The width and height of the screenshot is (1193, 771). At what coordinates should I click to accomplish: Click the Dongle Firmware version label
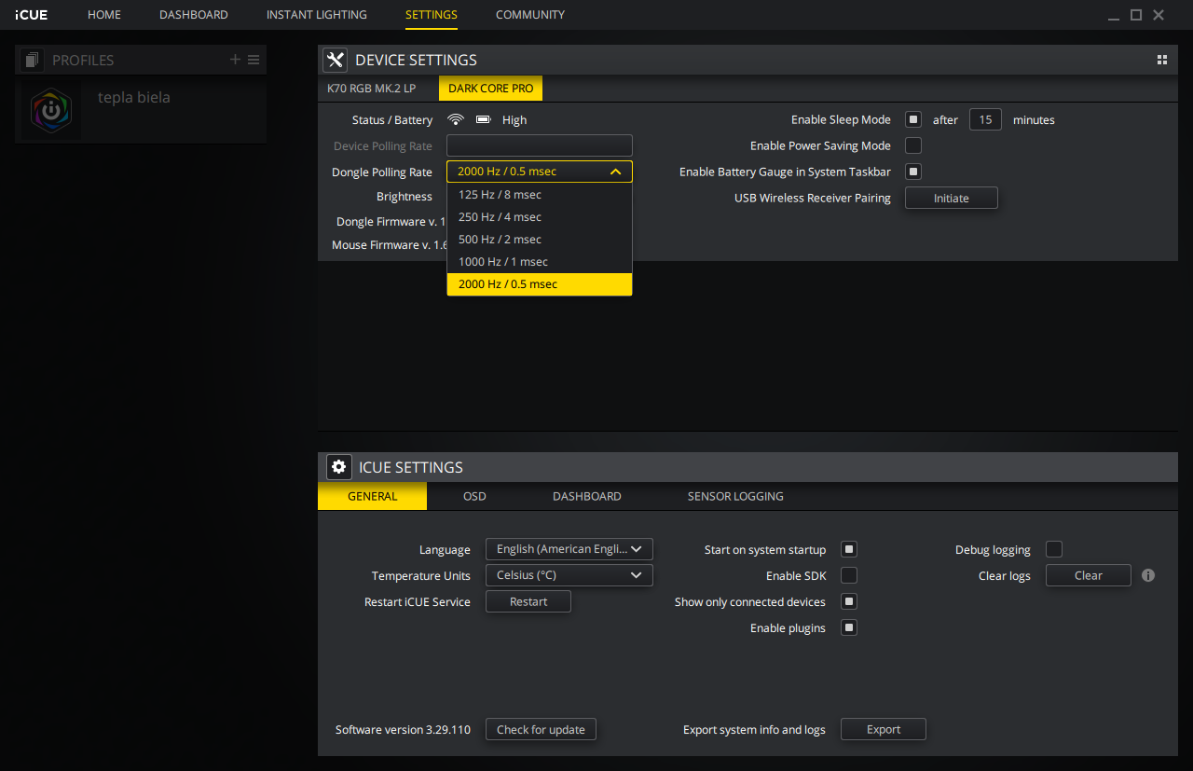391,222
